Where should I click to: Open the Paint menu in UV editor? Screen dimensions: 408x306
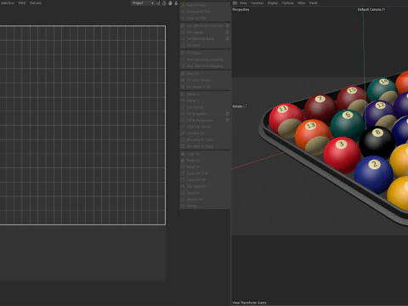(22, 3)
